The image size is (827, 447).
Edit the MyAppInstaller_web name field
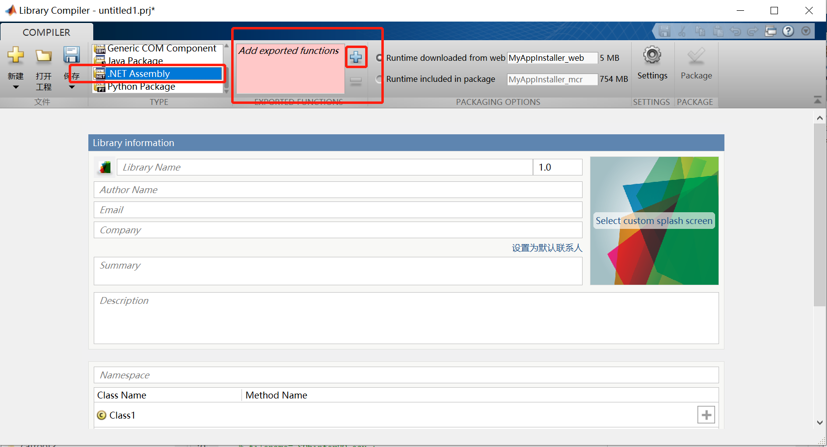pyautogui.click(x=552, y=58)
